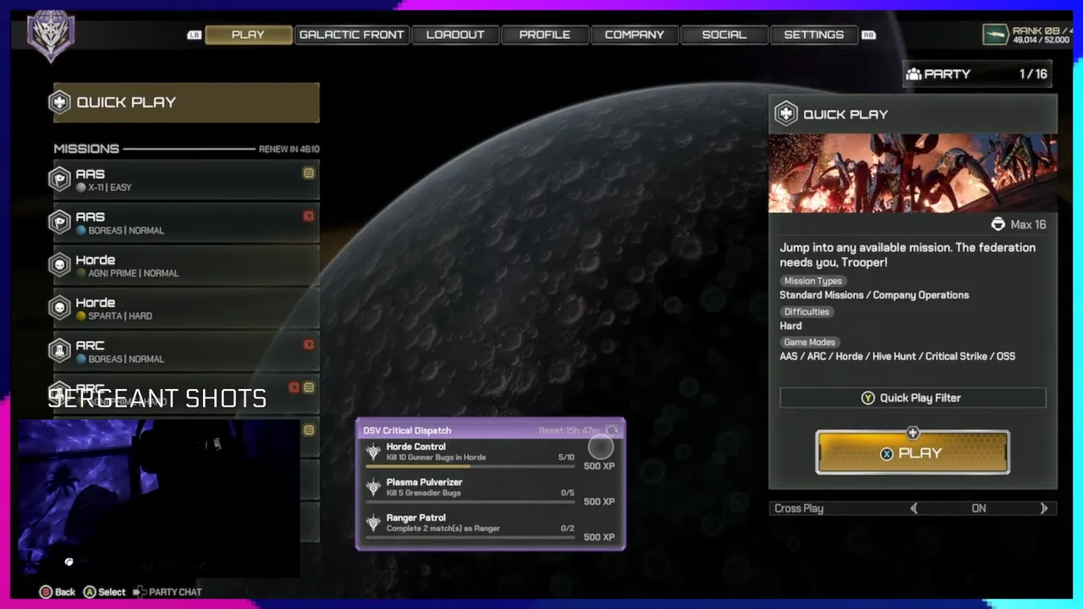Select the Horde Sparta Hard mission

coord(186,308)
